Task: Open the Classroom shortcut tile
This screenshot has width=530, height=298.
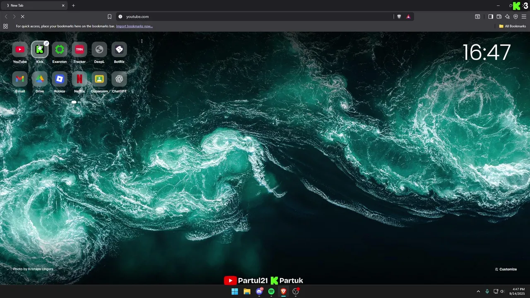Action: point(99,79)
